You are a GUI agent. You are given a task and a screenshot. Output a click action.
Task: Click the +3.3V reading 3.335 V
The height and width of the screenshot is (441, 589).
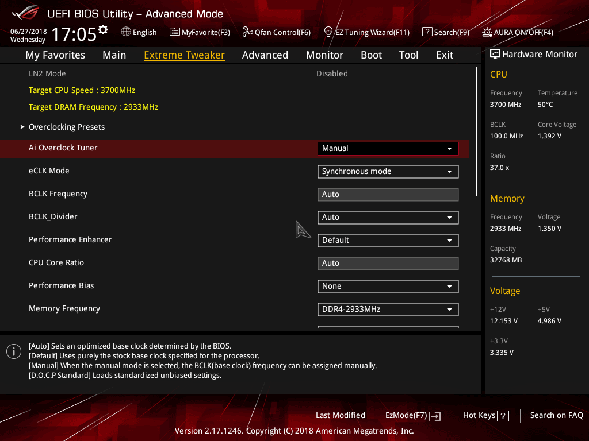(502, 353)
